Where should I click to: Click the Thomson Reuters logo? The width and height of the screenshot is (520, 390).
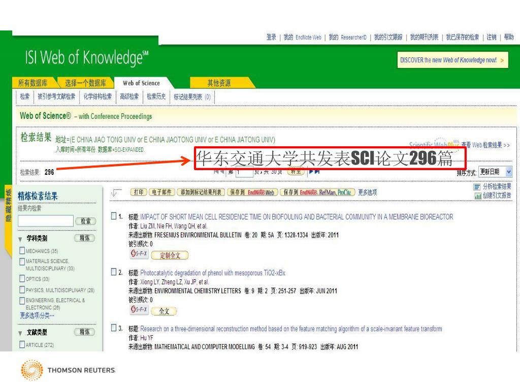pos(68,370)
